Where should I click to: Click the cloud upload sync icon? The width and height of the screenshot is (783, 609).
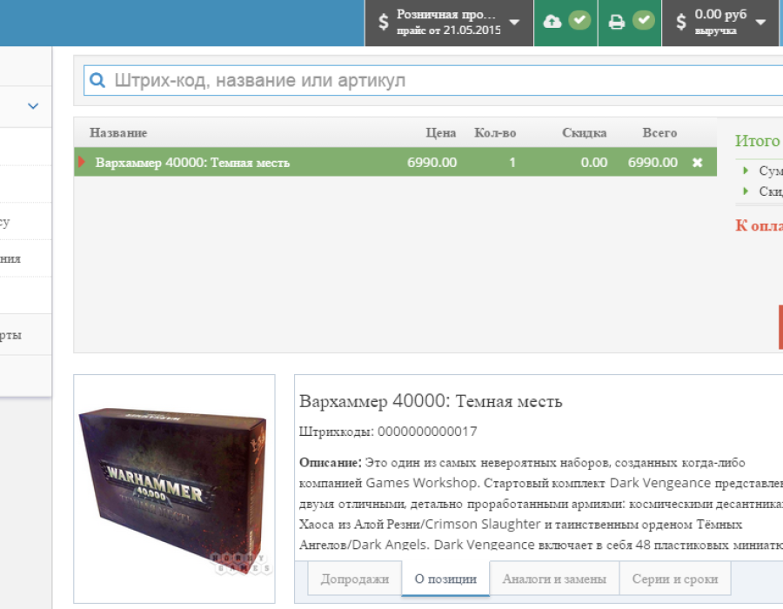point(552,21)
